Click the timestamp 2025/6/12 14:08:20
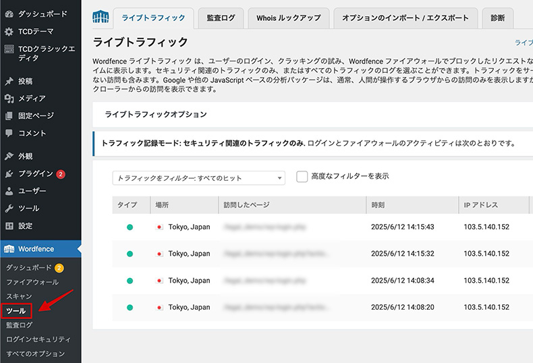Viewport: 533px width, 363px height. [403, 307]
